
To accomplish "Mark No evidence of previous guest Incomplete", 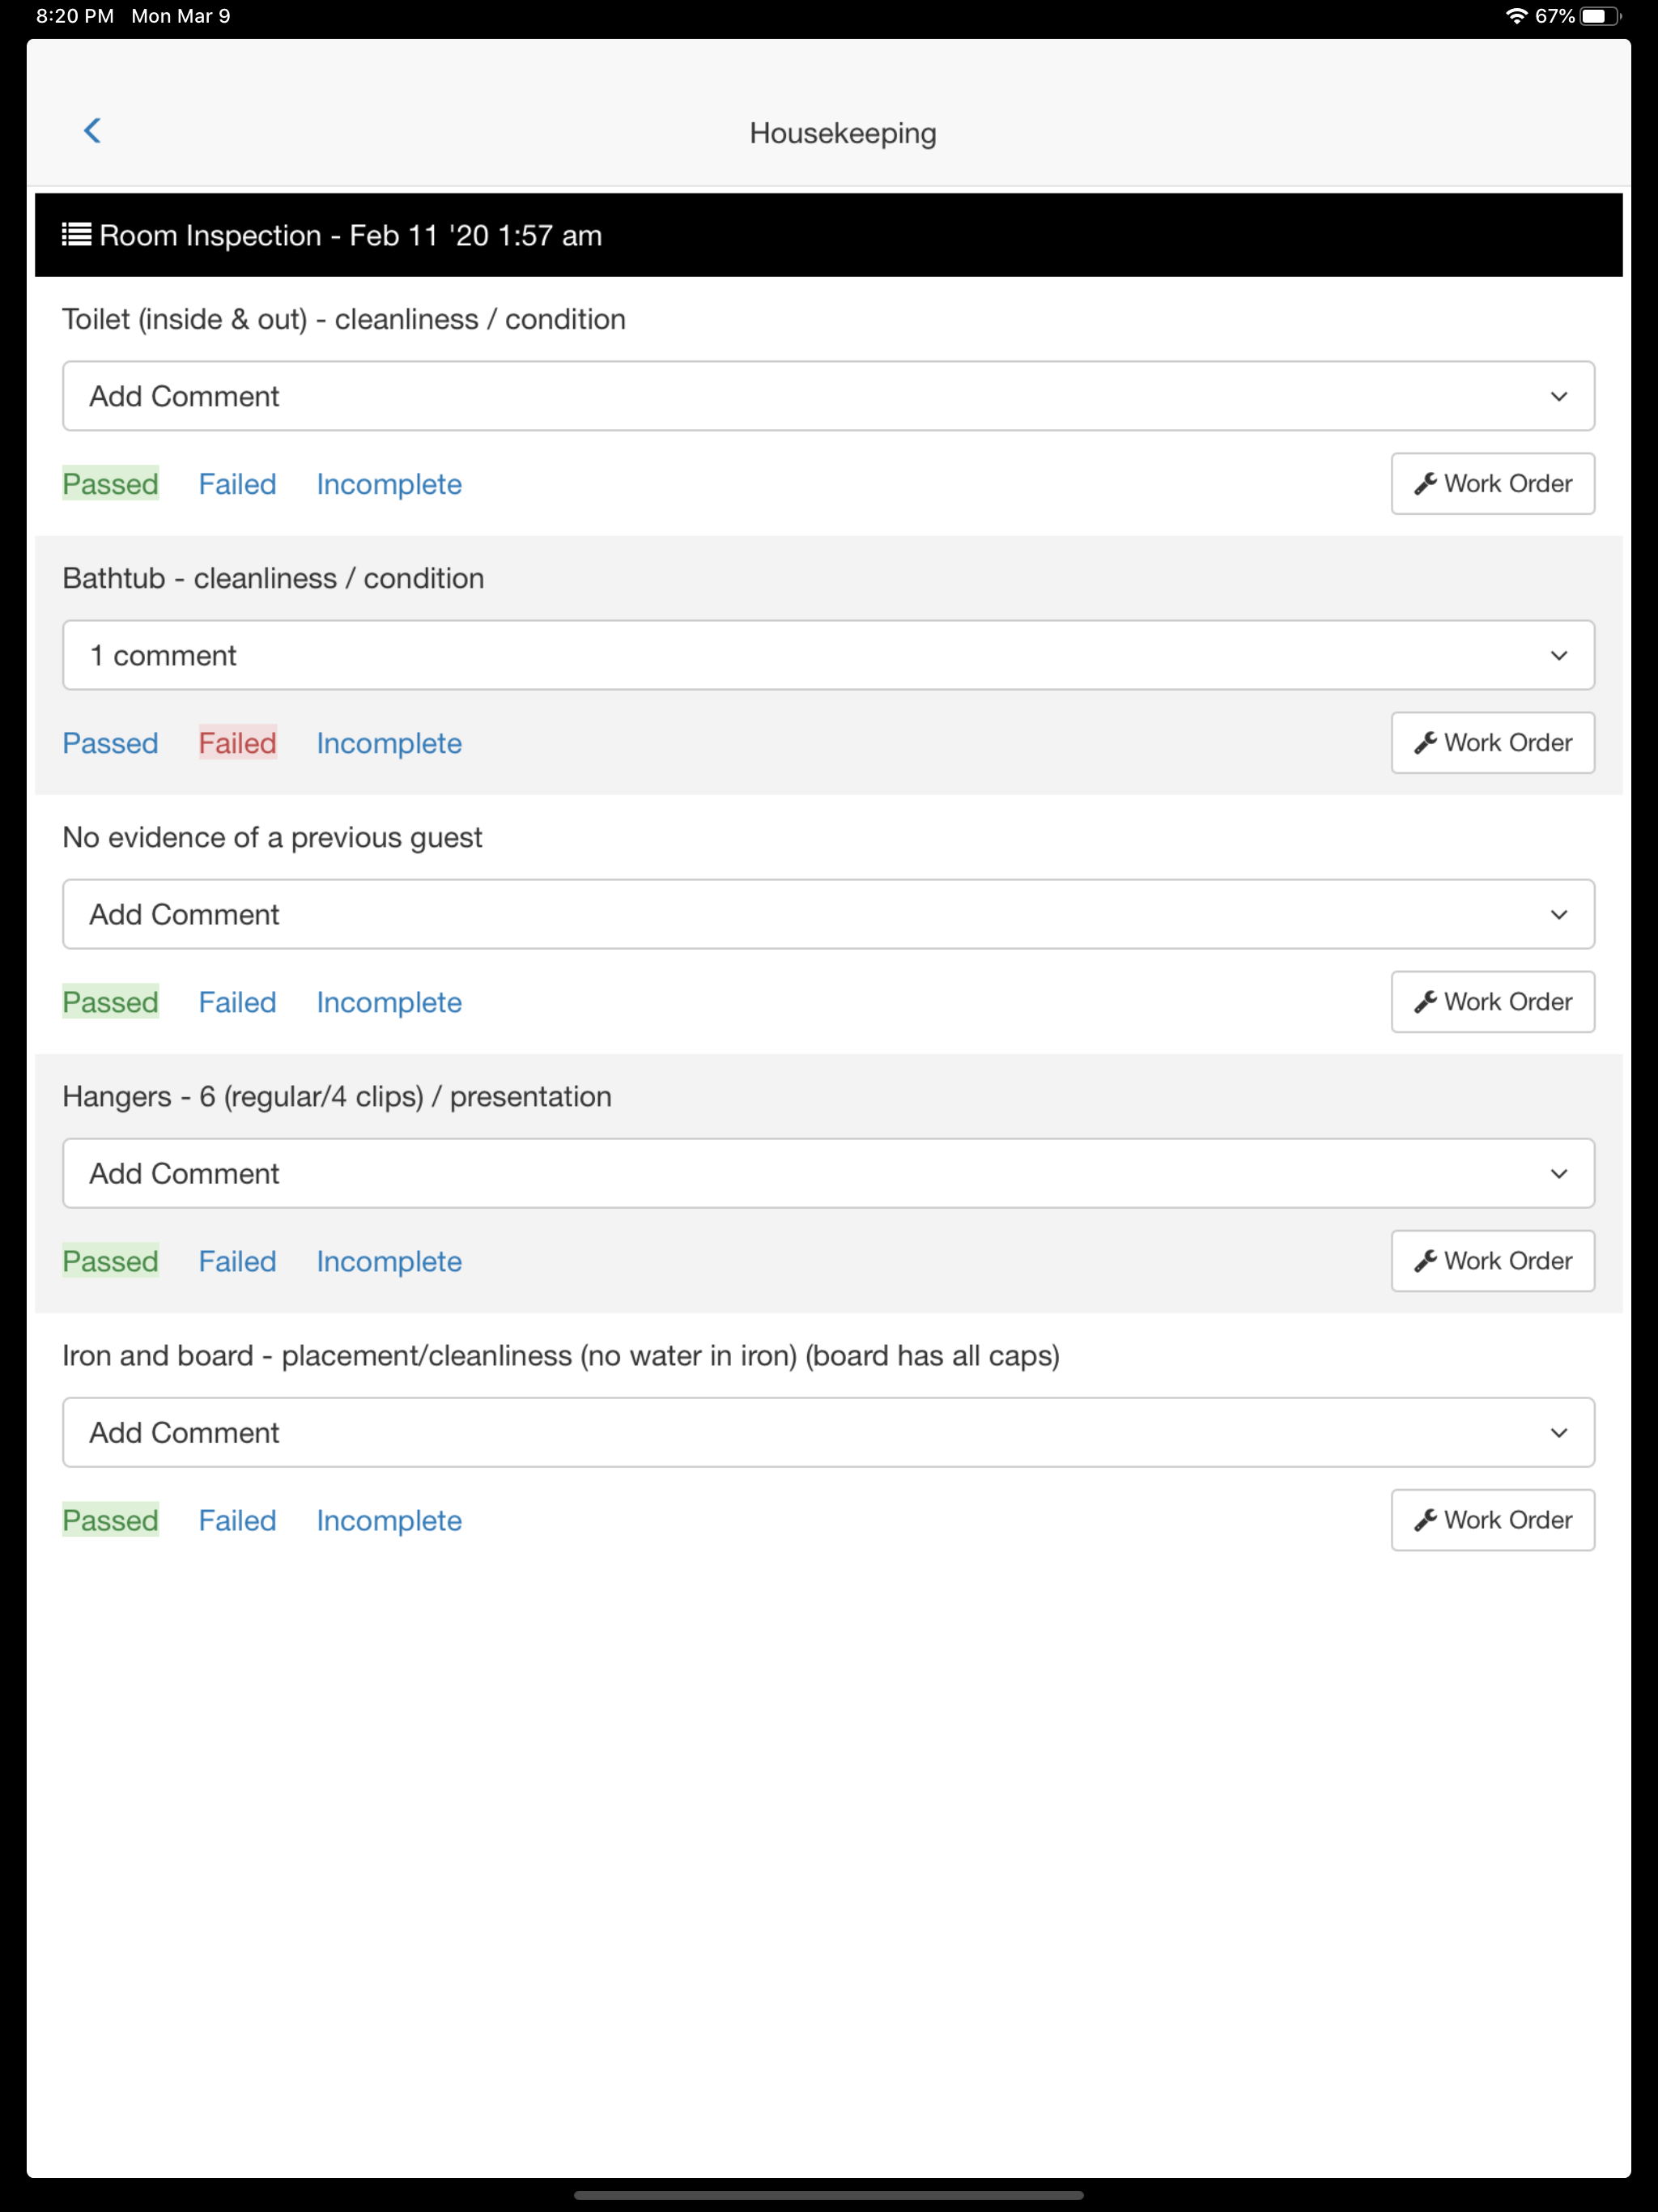I will (389, 1002).
